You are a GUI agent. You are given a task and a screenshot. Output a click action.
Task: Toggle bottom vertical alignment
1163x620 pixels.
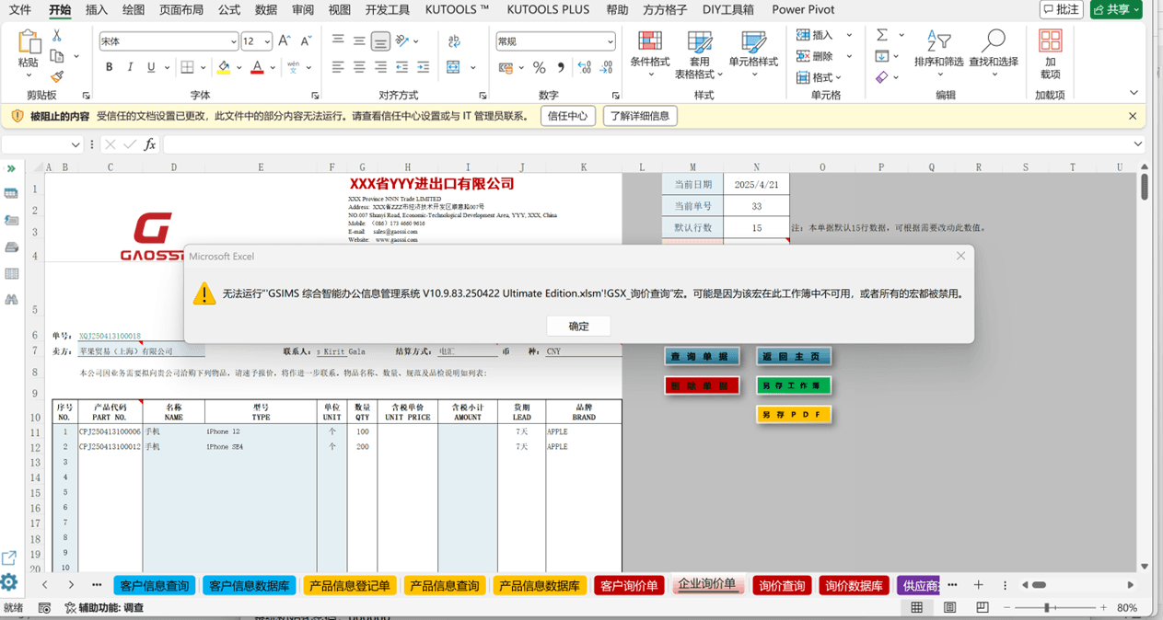(x=380, y=41)
